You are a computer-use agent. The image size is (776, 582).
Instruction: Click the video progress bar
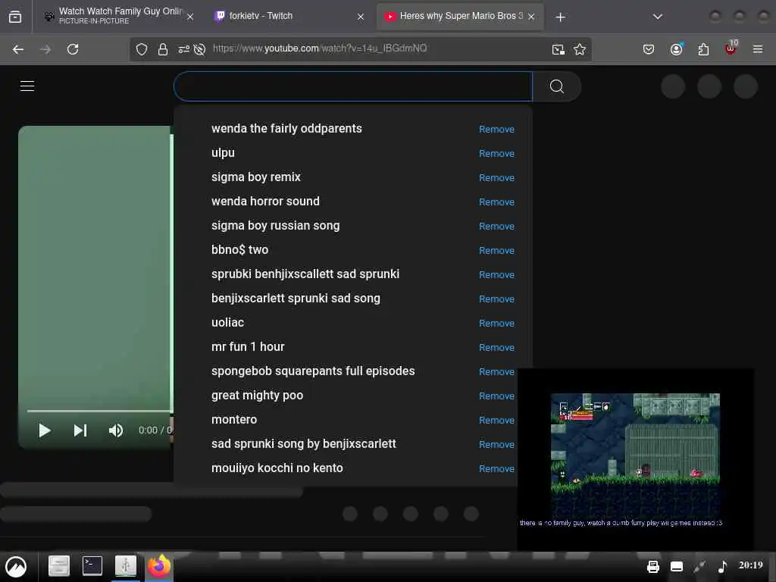coord(100,411)
